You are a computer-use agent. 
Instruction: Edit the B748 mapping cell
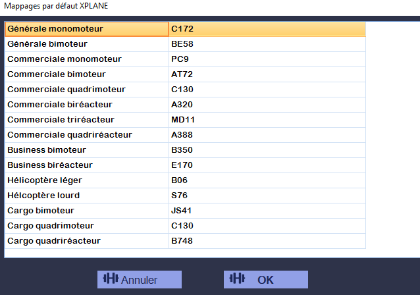tap(267, 241)
